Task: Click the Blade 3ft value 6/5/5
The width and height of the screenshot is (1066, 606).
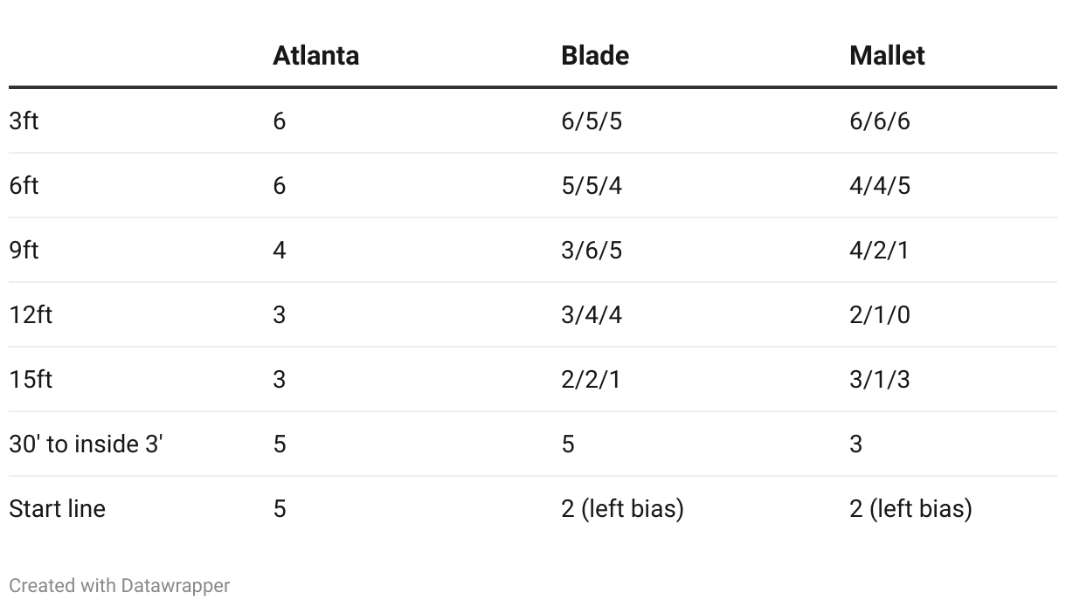Action: pos(592,121)
